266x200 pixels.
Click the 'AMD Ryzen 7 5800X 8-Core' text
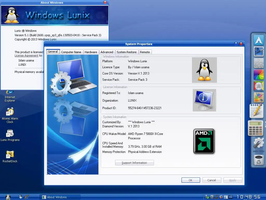(145, 134)
